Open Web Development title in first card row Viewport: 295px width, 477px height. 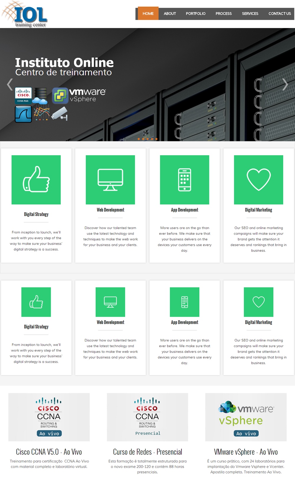pos(111,210)
